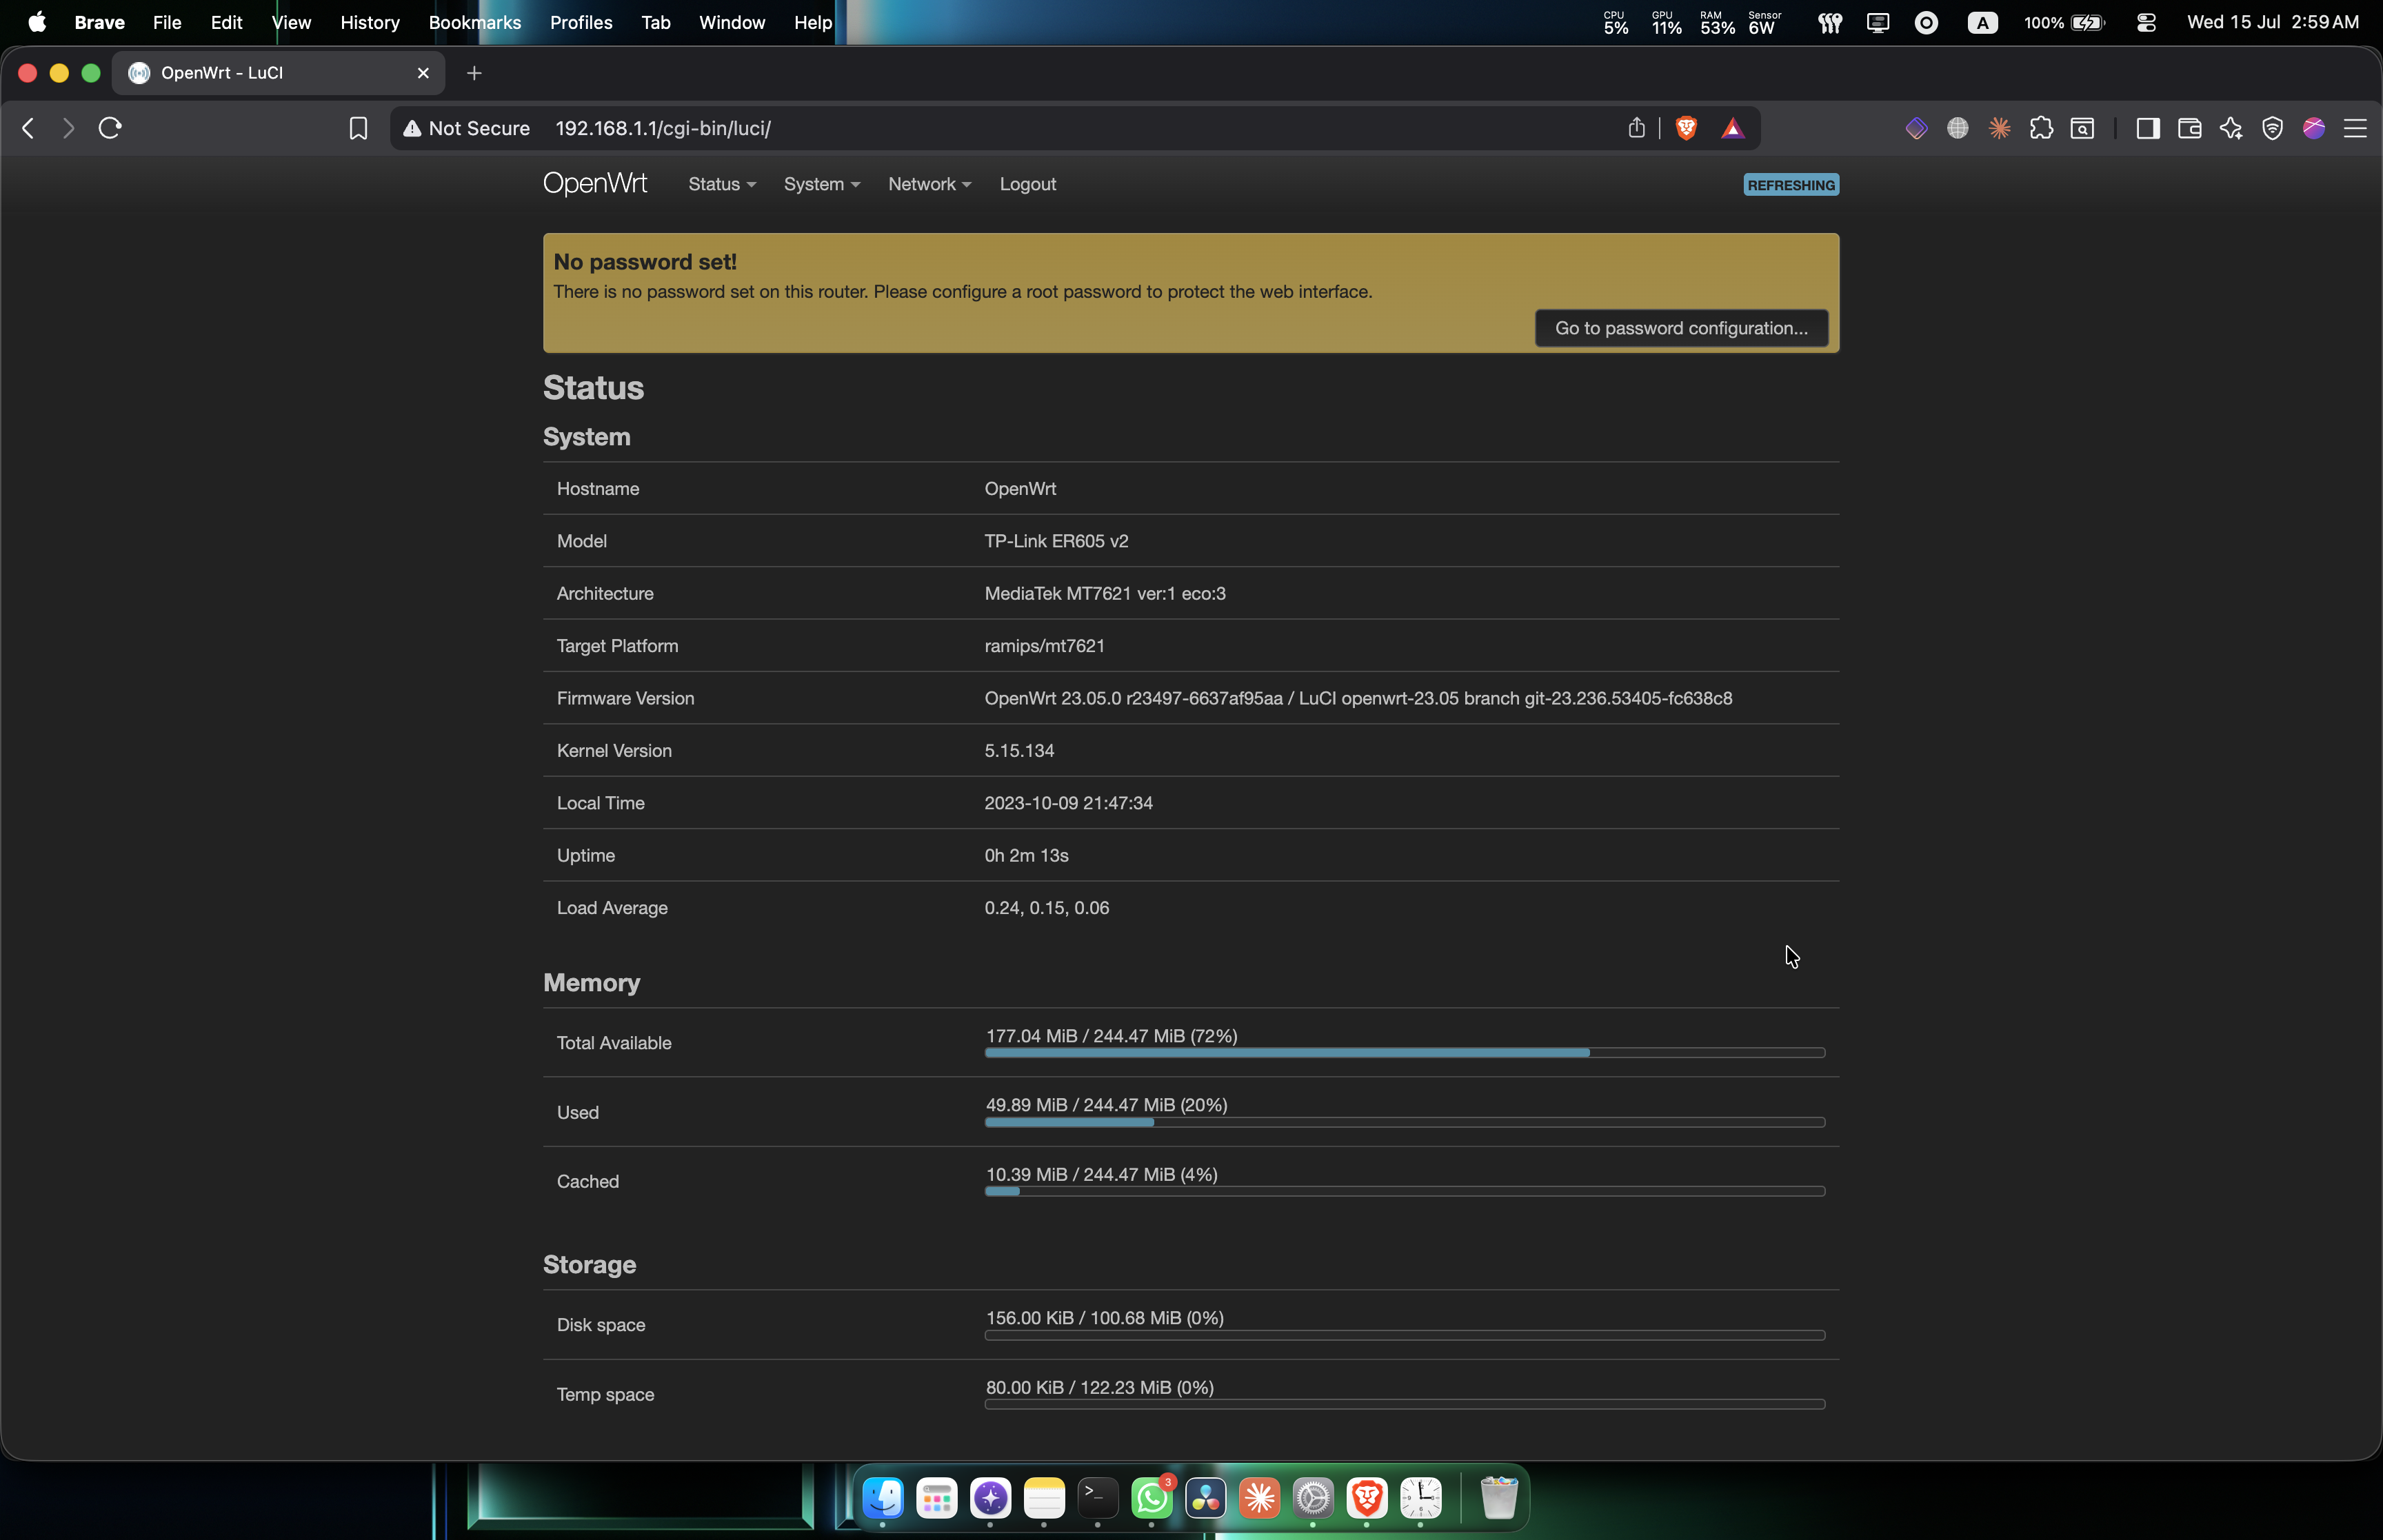Open the Profiles menu

581,22
